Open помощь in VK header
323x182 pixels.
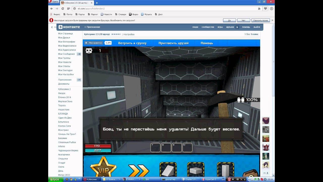(x=246, y=27)
